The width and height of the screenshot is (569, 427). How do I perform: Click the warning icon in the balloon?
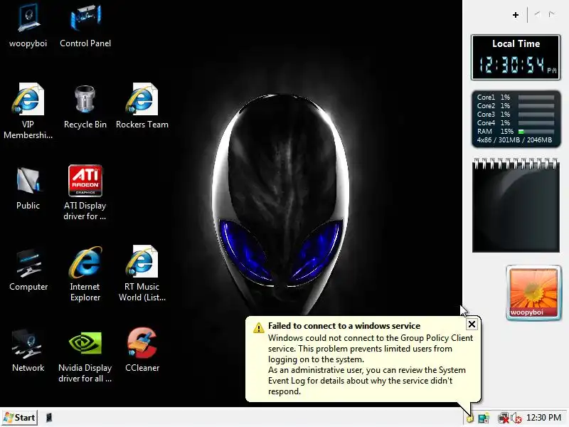[258, 327]
